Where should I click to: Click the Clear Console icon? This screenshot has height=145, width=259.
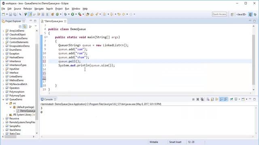coord(208,99)
